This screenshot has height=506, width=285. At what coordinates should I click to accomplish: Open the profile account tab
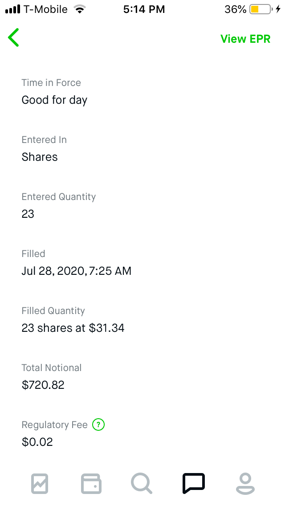pyautogui.click(x=244, y=484)
